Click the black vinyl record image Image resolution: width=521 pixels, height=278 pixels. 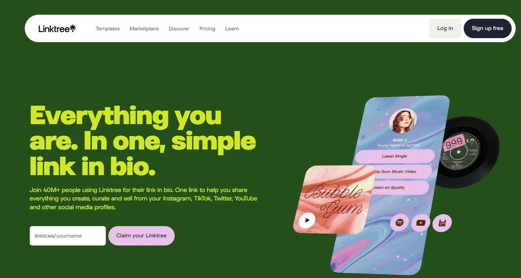(466, 152)
